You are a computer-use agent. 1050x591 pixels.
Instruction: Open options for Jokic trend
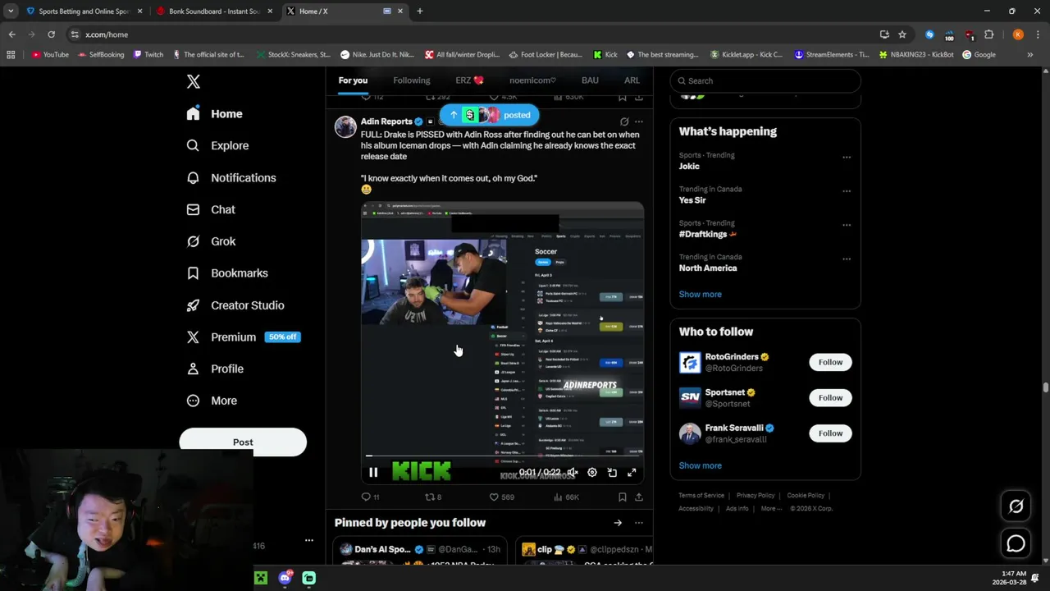coord(847,158)
